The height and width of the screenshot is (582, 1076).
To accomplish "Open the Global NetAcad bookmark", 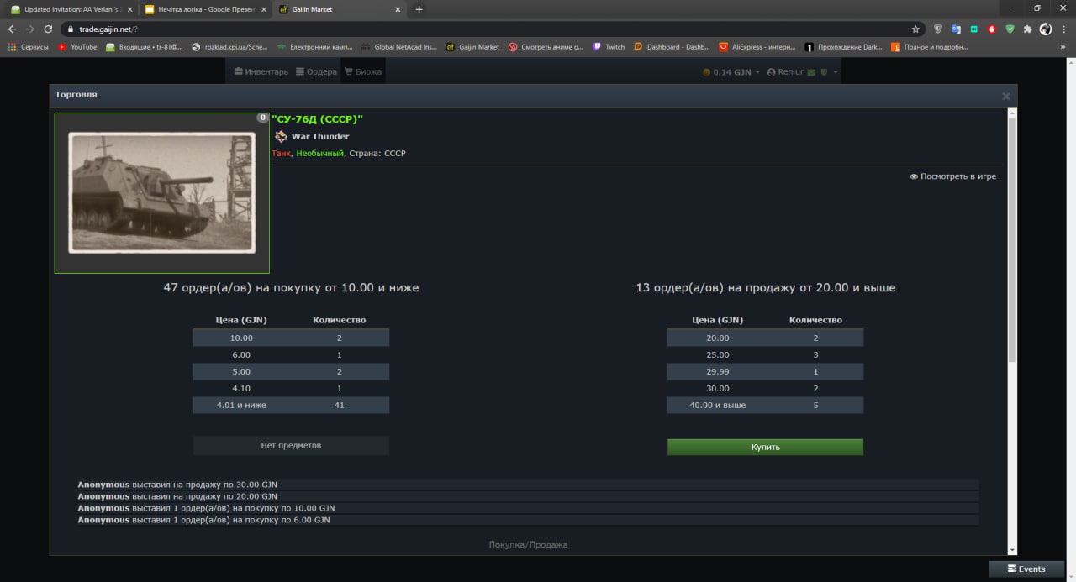I will click(x=399, y=47).
